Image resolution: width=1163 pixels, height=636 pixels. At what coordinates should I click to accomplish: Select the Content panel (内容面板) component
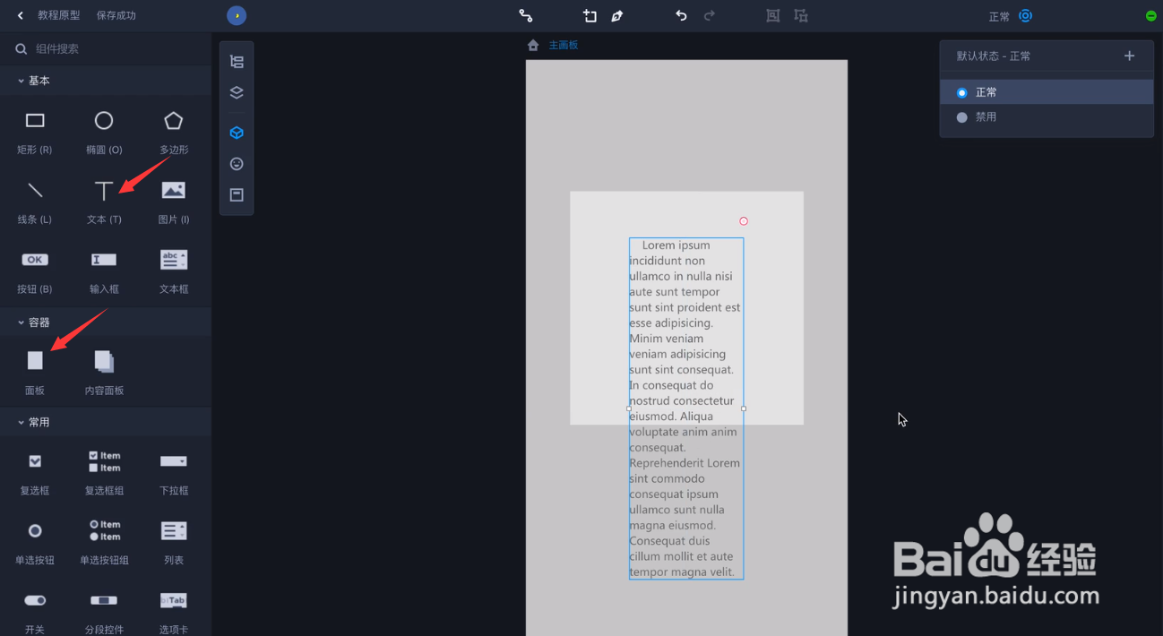[x=104, y=371]
